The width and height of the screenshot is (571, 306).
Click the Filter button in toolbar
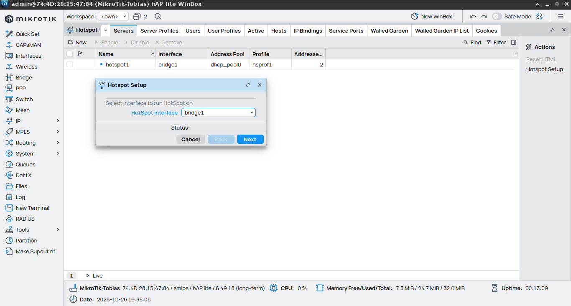496,42
